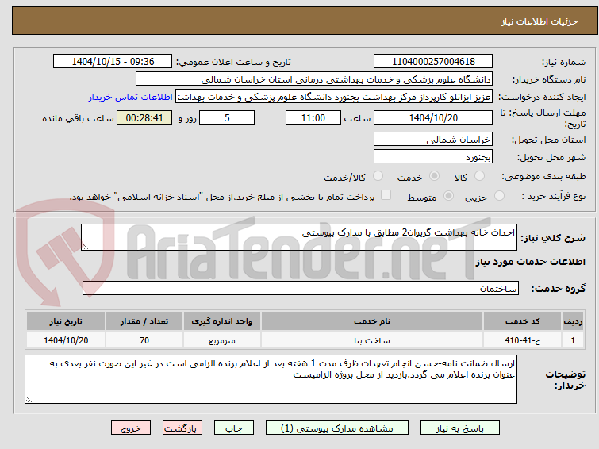Screen dimensions: 599x449
Task: Select the کالا radio button
Action: click(x=479, y=176)
